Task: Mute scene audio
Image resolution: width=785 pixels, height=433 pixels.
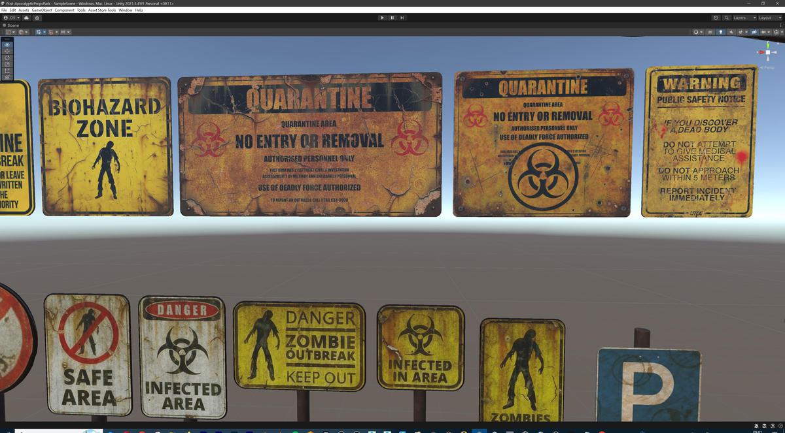Action: [731, 31]
